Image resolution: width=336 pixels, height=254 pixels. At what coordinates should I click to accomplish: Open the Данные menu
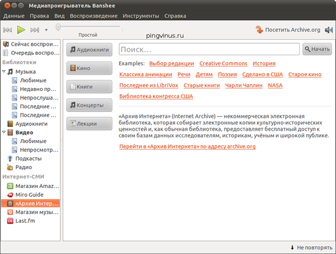point(14,16)
